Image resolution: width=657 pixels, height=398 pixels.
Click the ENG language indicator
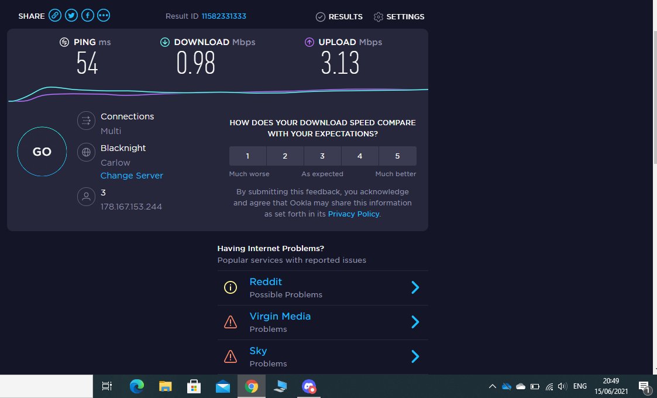coord(580,386)
